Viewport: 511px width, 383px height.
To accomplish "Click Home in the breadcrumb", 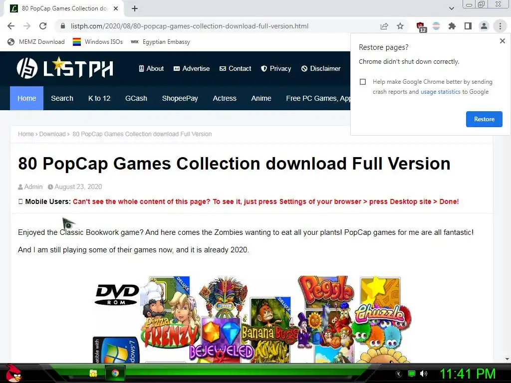I will [x=26, y=134].
